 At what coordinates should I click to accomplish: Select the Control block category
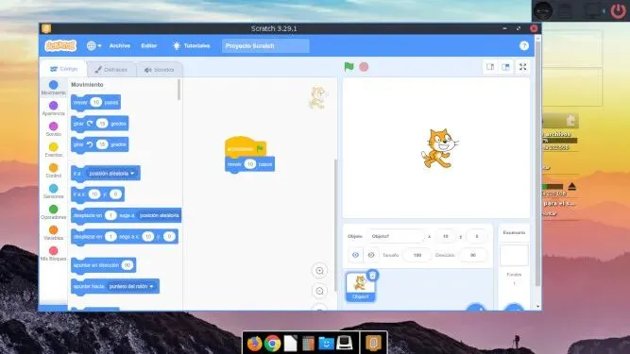(54, 171)
